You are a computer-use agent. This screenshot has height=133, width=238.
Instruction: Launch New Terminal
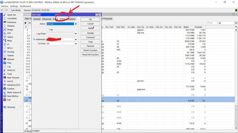(x=13, y=78)
